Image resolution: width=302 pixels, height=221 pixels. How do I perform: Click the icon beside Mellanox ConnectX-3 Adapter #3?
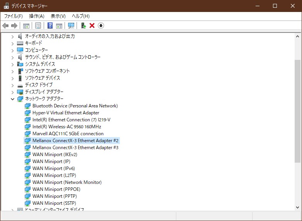[x=27, y=148]
